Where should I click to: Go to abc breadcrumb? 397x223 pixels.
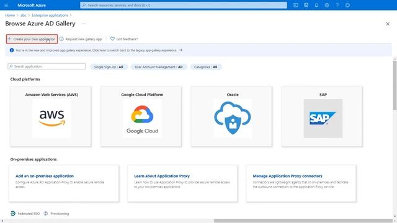(x=24, y=15)
